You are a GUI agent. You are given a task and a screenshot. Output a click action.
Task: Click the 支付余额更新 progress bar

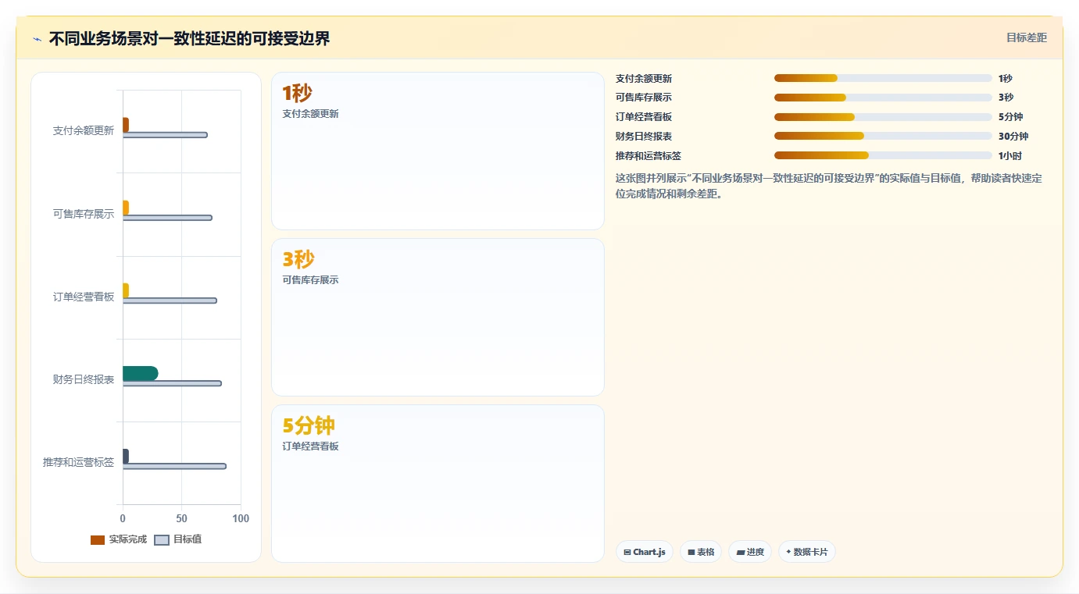point(883,78)
